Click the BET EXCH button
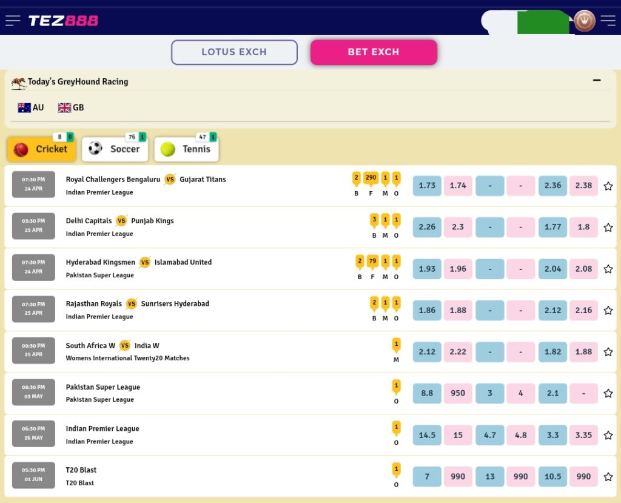The image size is (621, 503). (x=374, y=52)
